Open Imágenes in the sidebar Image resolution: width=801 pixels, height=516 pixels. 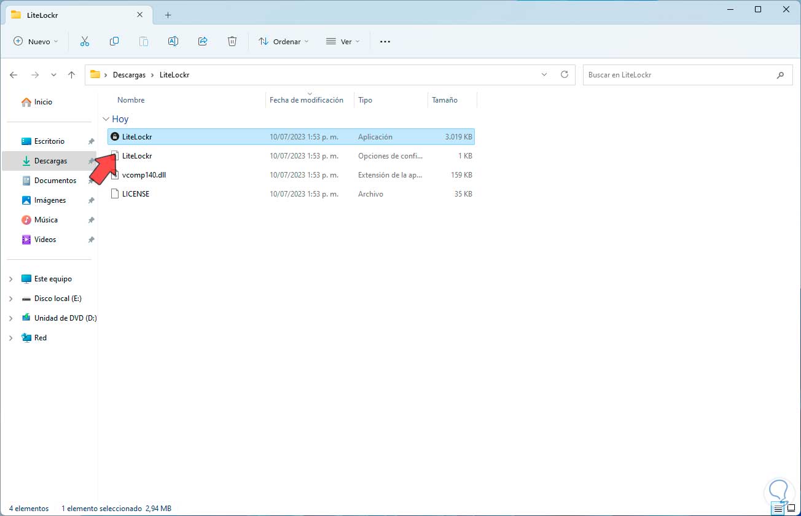coord(50,200)
